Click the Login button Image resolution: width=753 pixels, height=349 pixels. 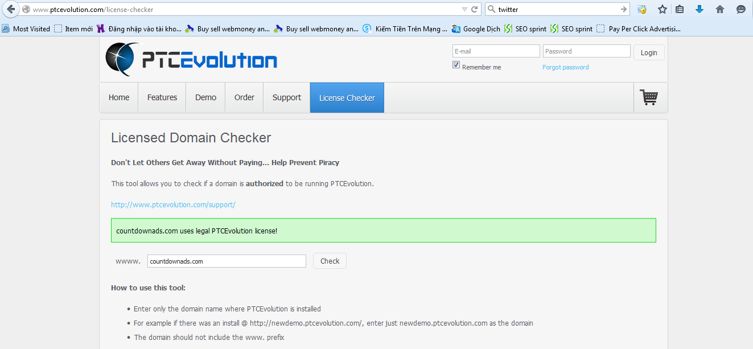[649, 52]
